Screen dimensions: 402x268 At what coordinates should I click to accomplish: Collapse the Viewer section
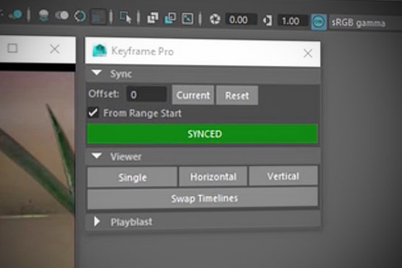click(x=97, y=157)
